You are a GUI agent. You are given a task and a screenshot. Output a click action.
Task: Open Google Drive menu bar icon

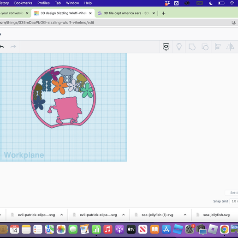coord(176,3)
